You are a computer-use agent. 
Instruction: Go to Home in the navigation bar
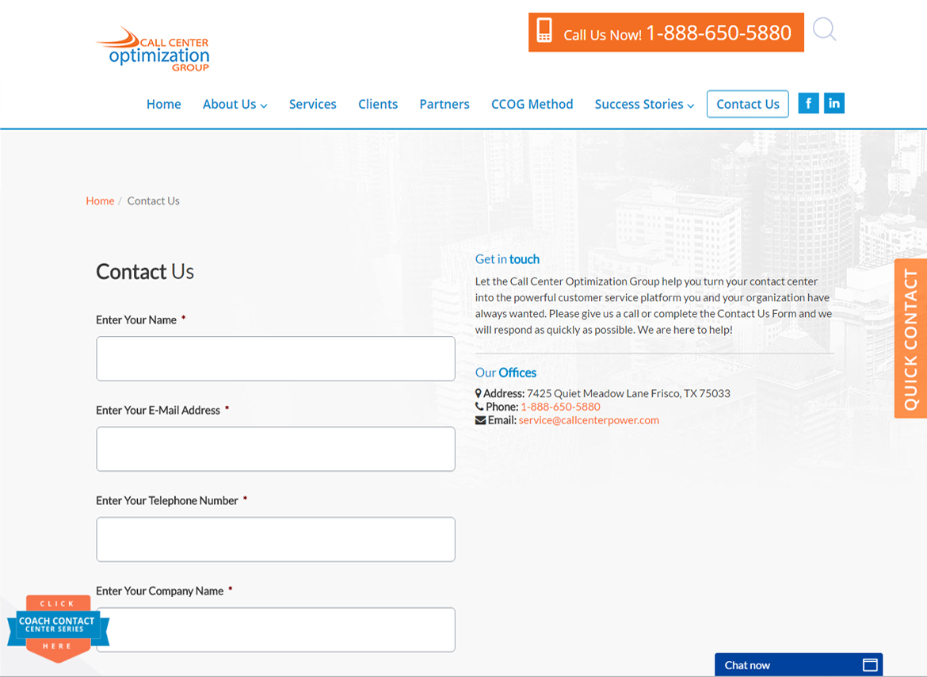164,104
